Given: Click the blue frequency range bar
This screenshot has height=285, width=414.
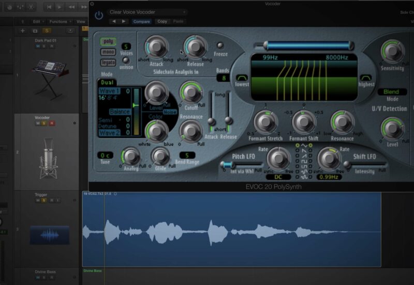Looking at the screenshot, I should 308,46.
